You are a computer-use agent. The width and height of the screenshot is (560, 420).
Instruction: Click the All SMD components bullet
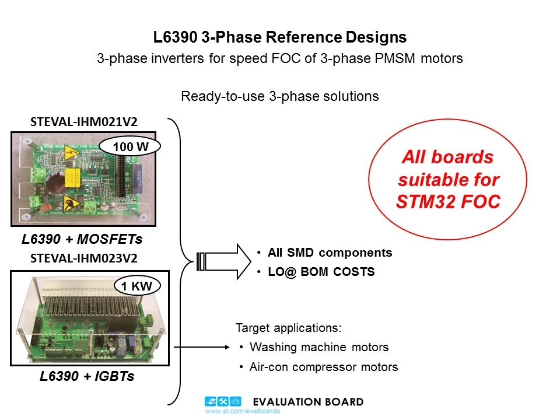point(330,253)
